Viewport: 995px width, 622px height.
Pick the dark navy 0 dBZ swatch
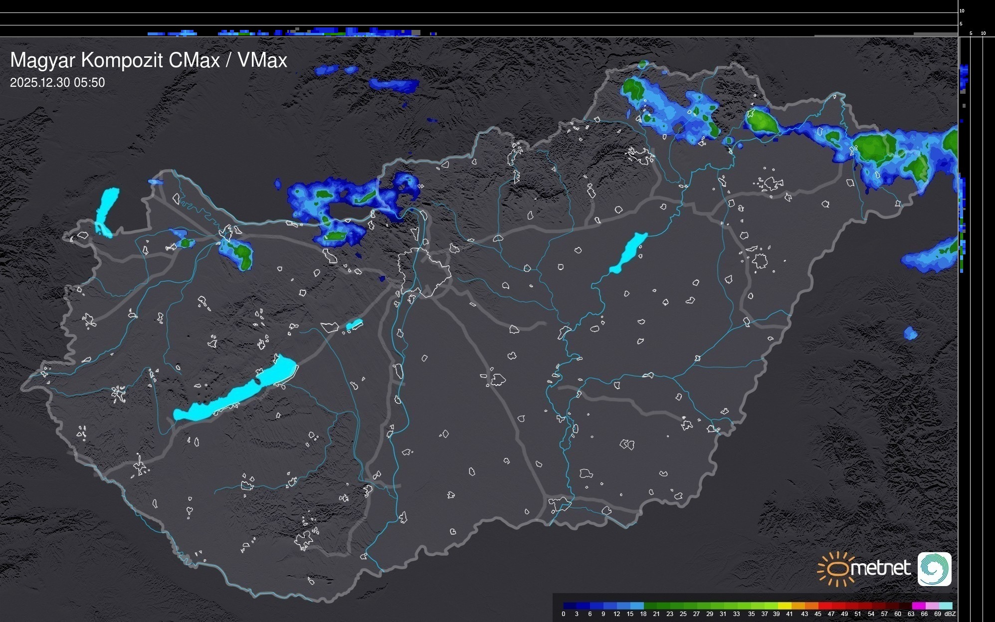point(570,606)
